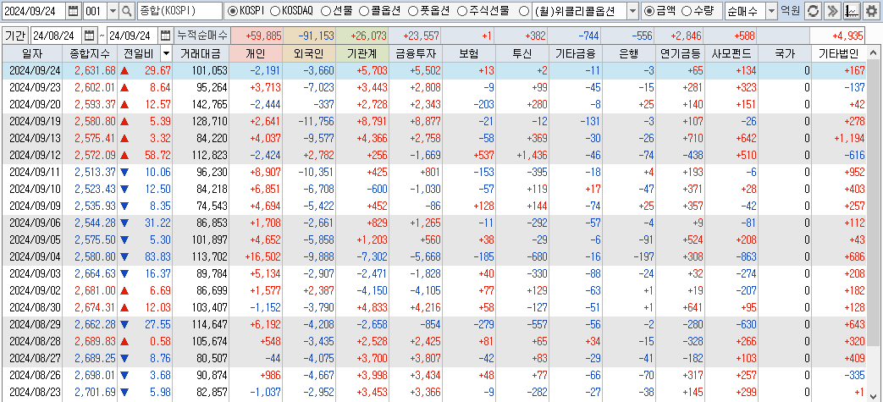
Task: Click cumulative 개인 total +59,885
Action: tap(263, 36)
